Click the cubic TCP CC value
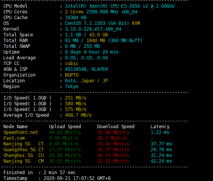The image size is (213, 181). [72, 64]
